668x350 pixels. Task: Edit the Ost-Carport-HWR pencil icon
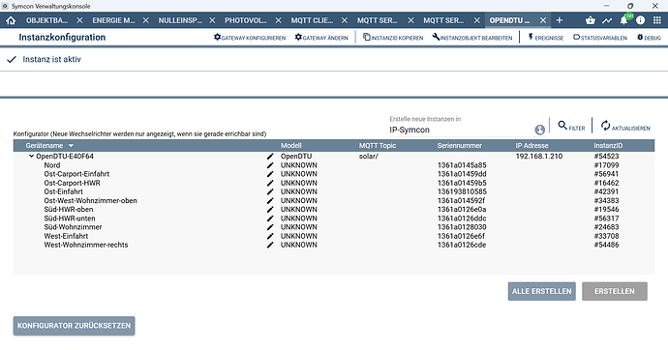point(270,184)
